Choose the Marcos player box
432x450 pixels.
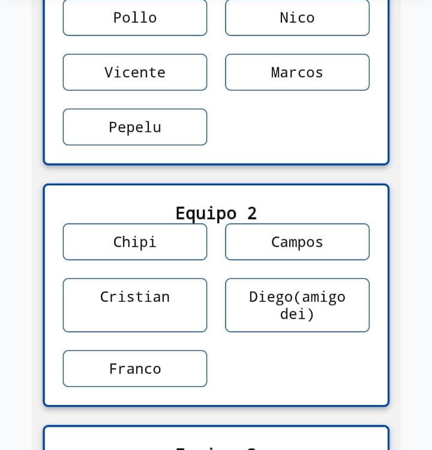(297, 72)
